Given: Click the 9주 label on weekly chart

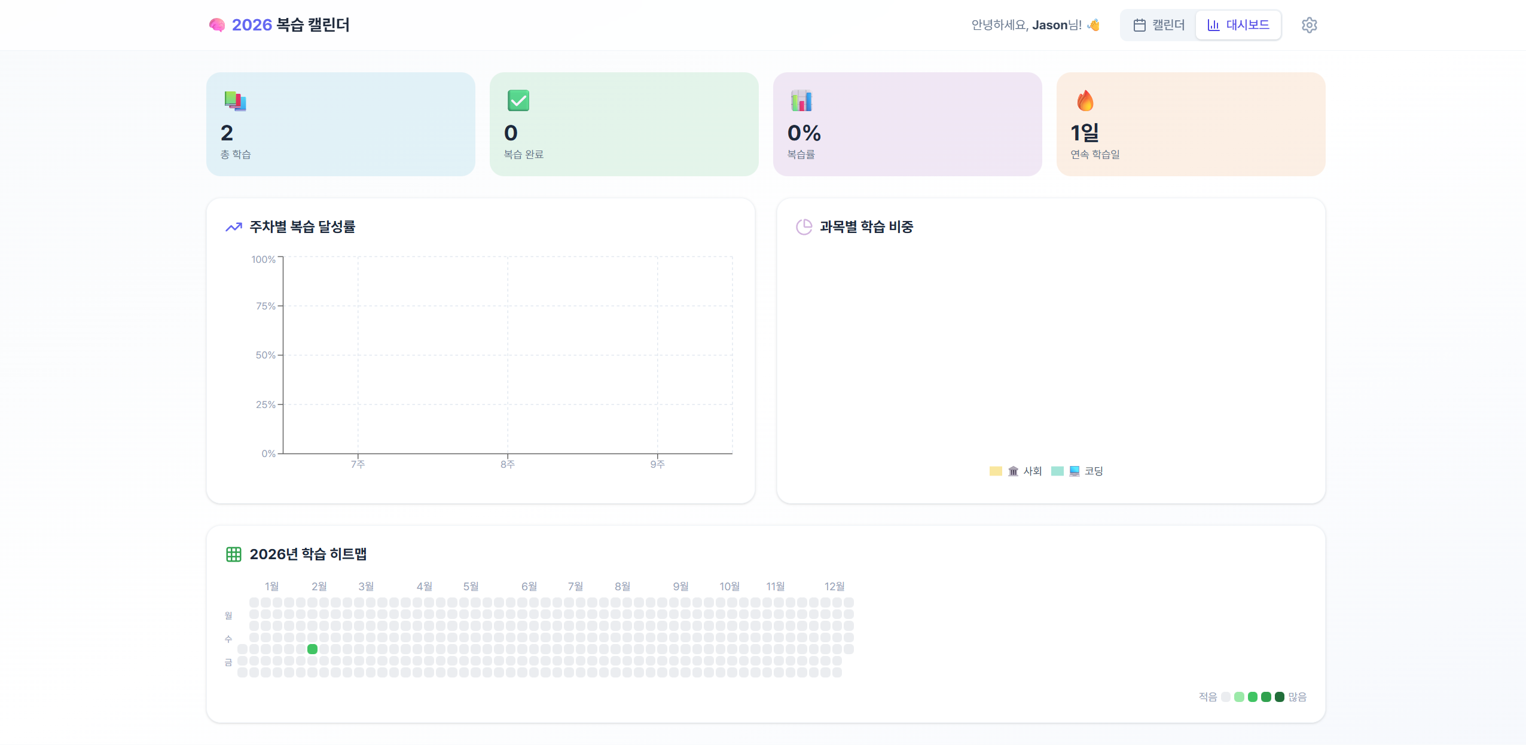Looking at the screenshot, I should pos(657,464).
